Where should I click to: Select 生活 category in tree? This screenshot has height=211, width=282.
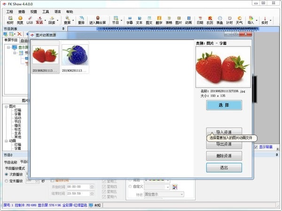pyautogui.click(x=18, y=133)
